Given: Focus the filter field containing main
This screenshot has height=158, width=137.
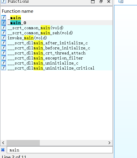Looking at the screenshot, I should pyautogui.click(x=60, y=150).
